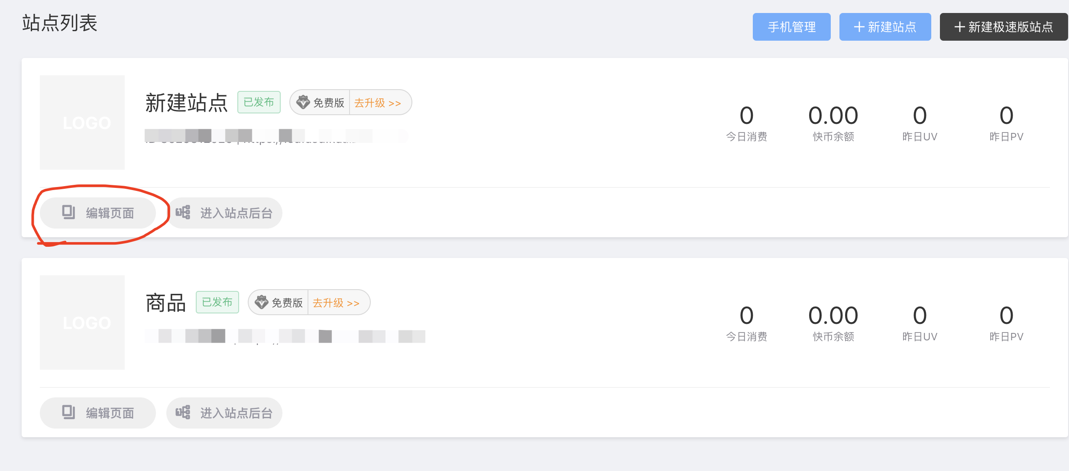This screenshot has width=1069, height=471.
Task: Click the edit page icon for 商品
Action: (68, 412)
